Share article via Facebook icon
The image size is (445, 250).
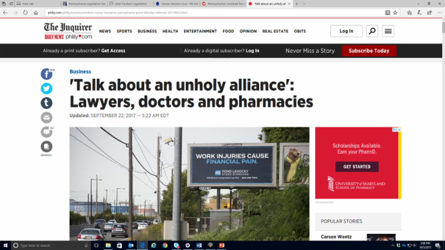click(46, 74)
